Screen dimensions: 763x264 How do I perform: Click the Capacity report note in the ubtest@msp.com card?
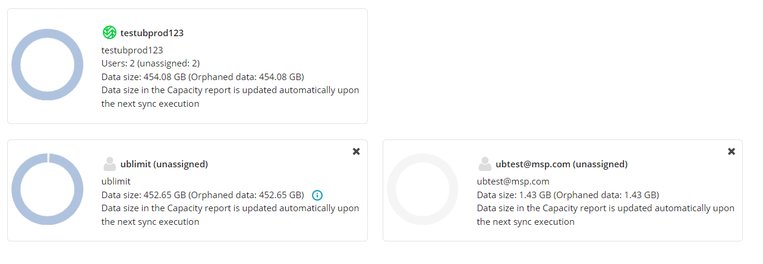pyautogui.click(x=606, y=215)
